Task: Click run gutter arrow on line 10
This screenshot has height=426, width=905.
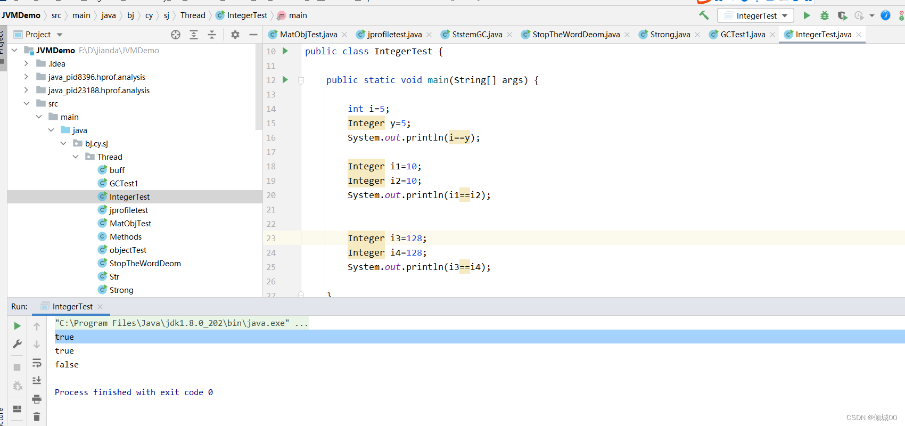Action: tap(285, 51)
